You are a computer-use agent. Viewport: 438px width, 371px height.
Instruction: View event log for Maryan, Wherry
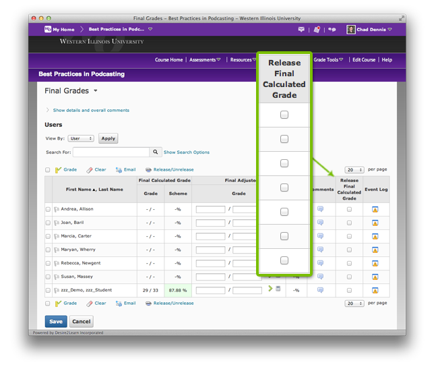point(375,250)
